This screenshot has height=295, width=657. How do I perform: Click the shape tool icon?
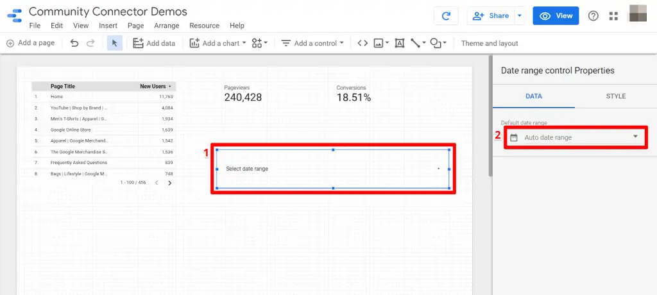pyautogui.click(x=436, y=43)
